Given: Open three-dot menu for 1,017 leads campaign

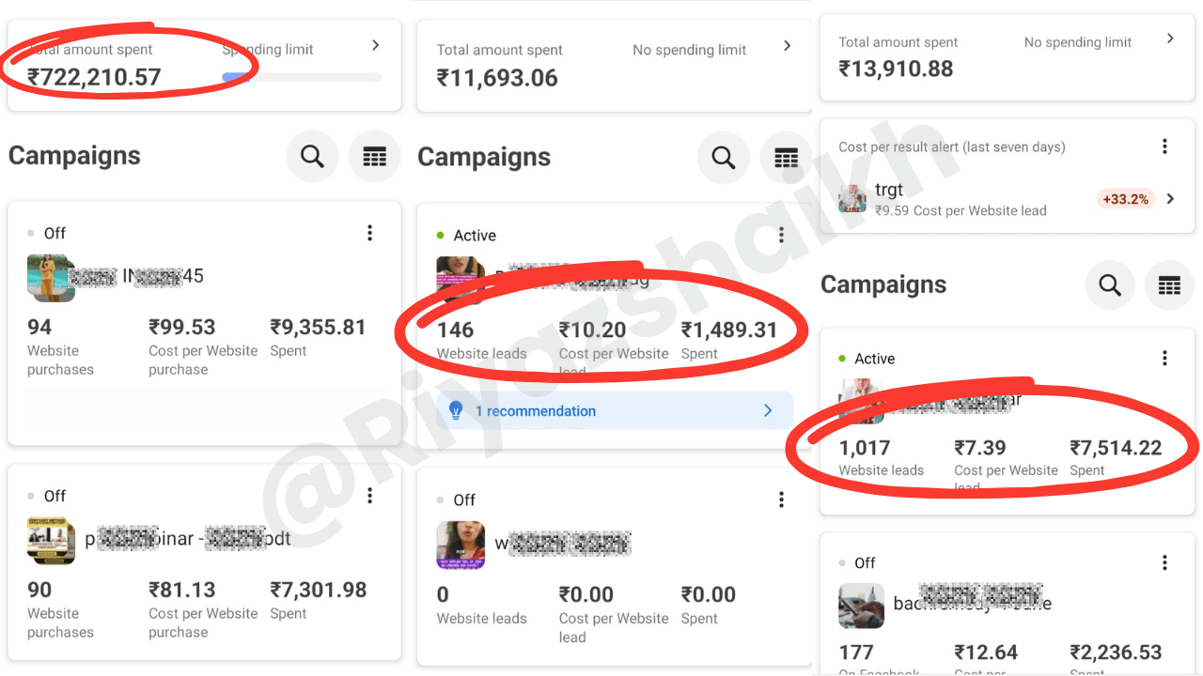Looking at the screenshot, I should coord(1164,358).
